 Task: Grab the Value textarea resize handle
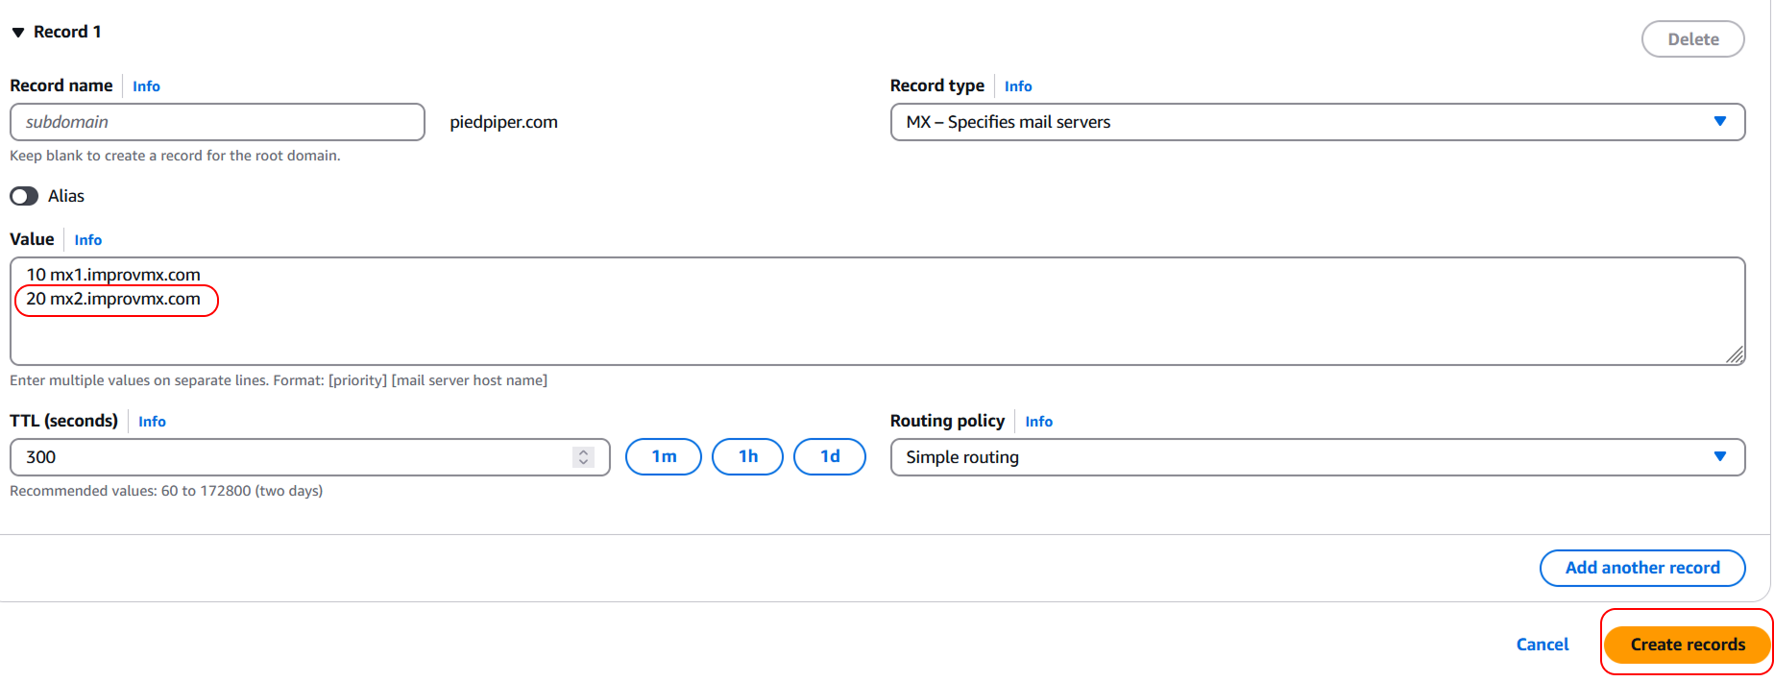(x=1735, y=355)
